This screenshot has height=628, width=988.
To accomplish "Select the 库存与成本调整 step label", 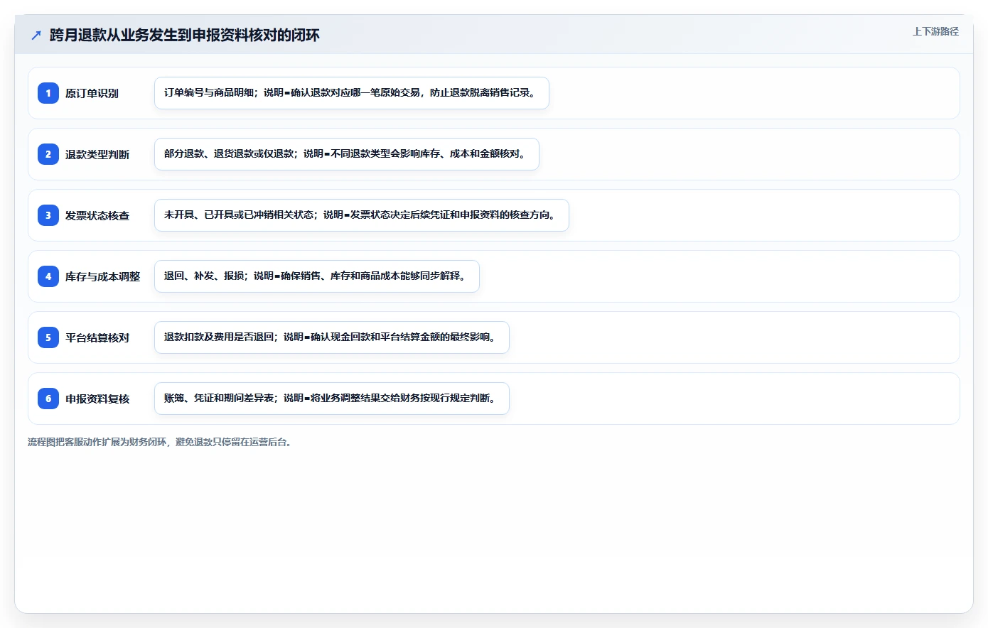I will coord(102,276).
